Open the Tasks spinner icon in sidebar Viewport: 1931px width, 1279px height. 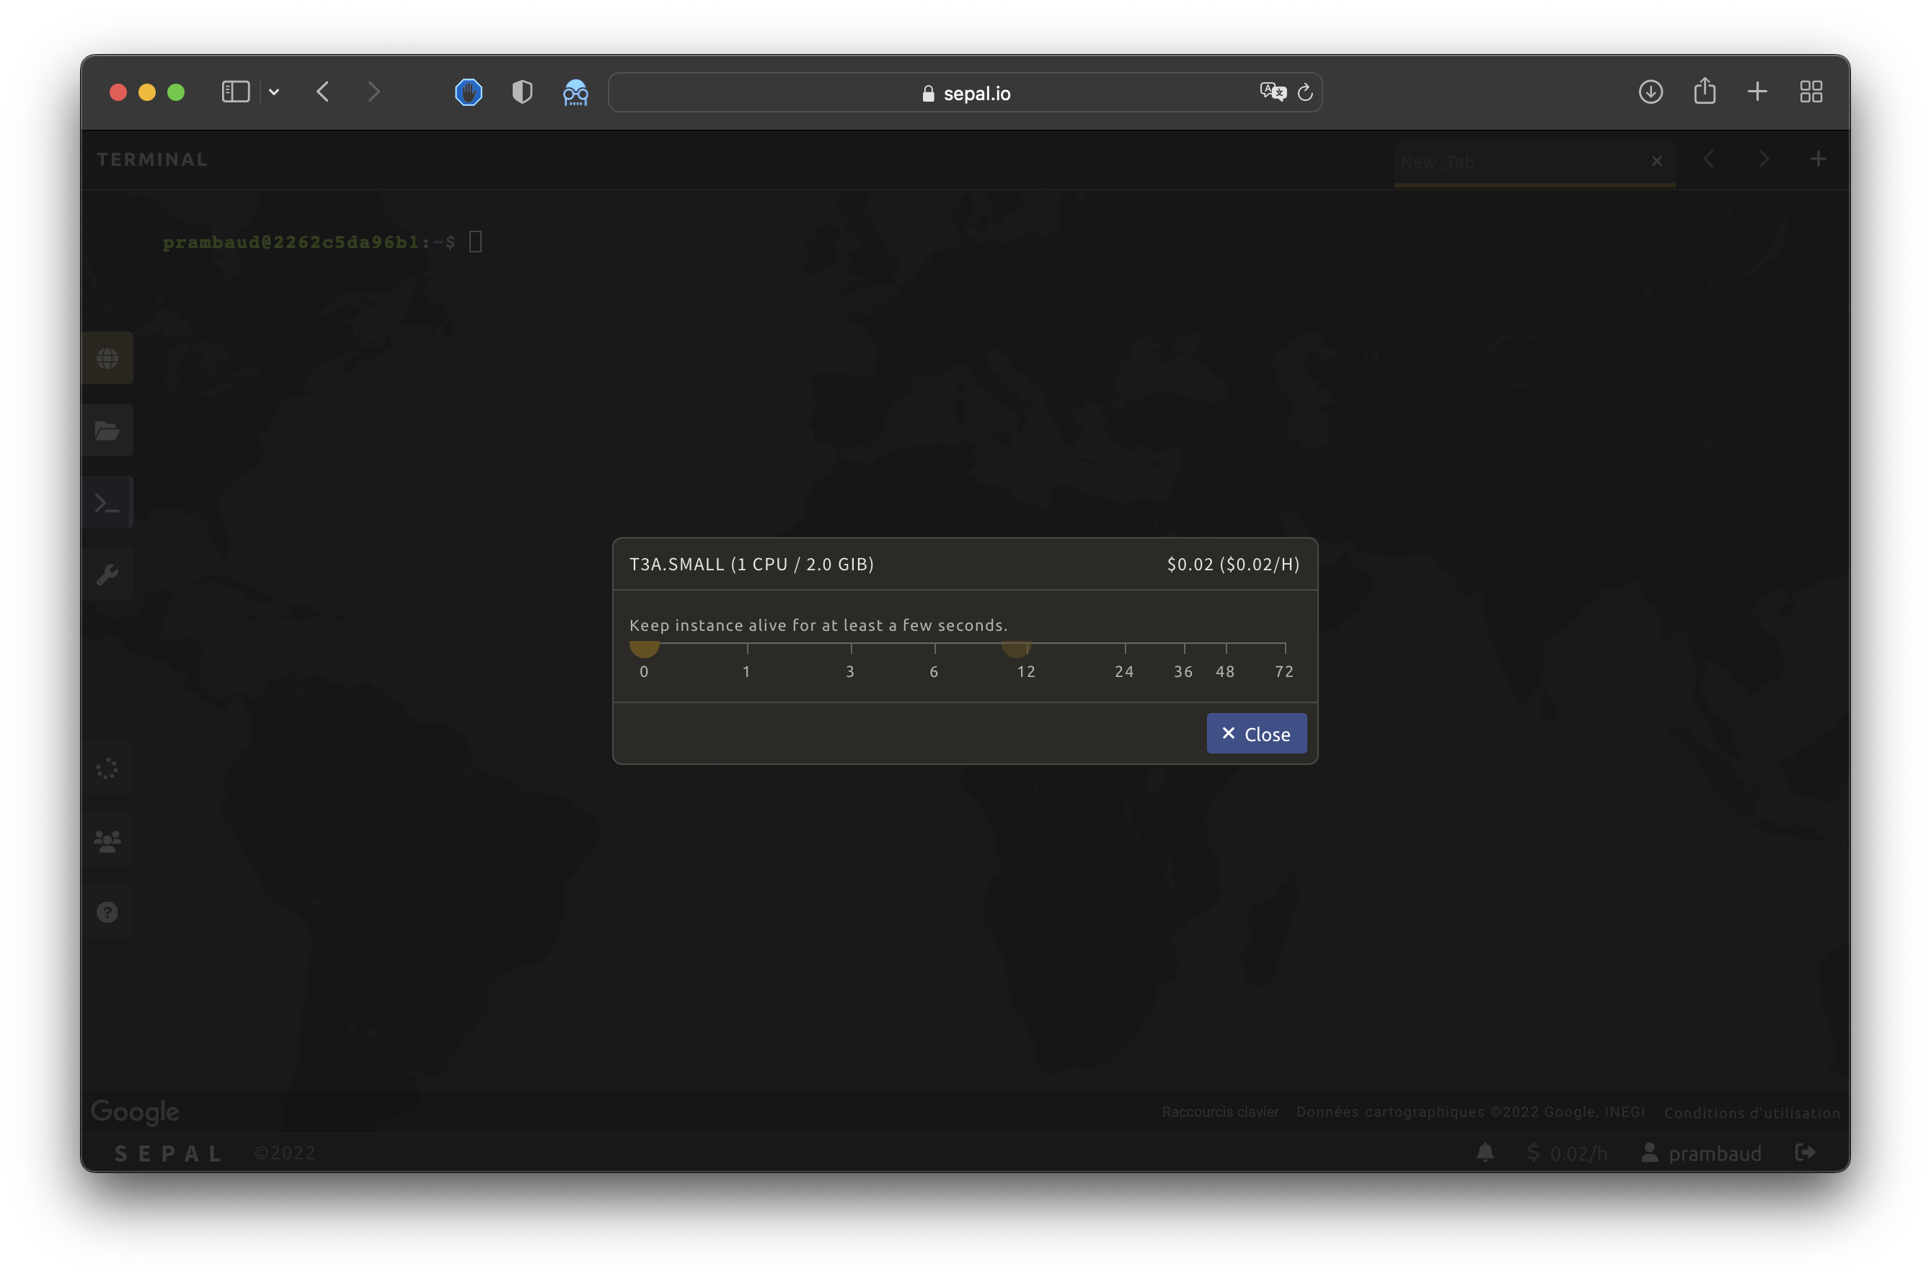[107, 769]
